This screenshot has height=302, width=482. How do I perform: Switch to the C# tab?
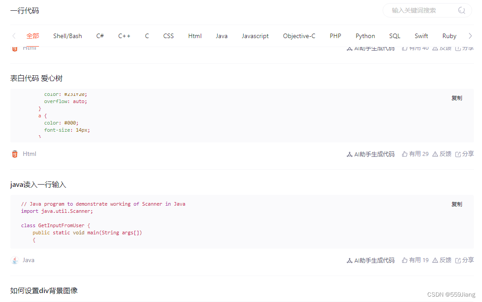pos(100,36)
